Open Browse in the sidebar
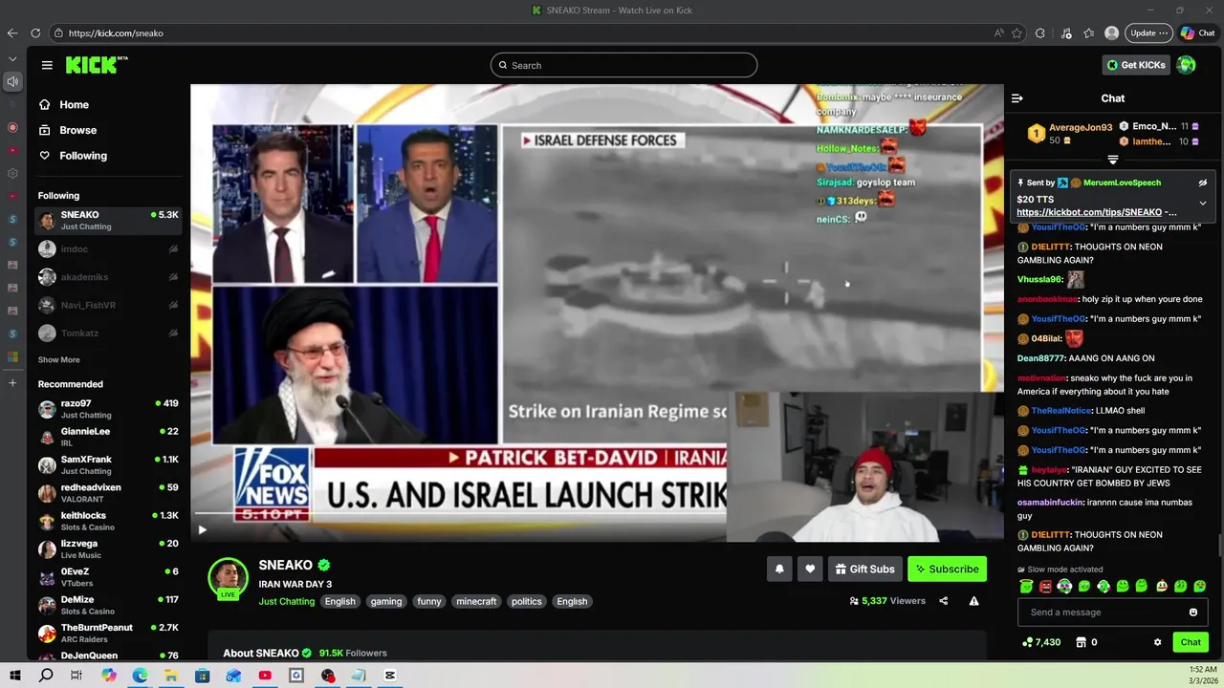Viewport: 1224px width, 688px height. coord(67,130)
